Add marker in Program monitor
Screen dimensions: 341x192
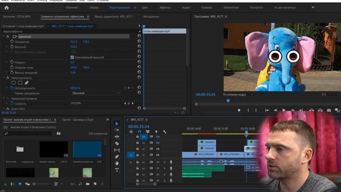239,110
